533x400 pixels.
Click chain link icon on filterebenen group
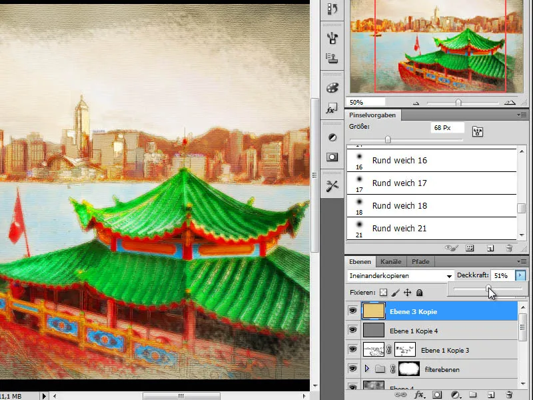pyautogui.click(x=392, y=369)
